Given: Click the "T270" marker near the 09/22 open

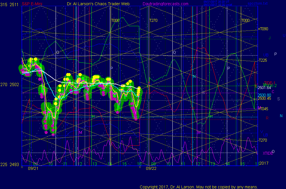Looking at the screenshot, I should click(x=153, y=20).
